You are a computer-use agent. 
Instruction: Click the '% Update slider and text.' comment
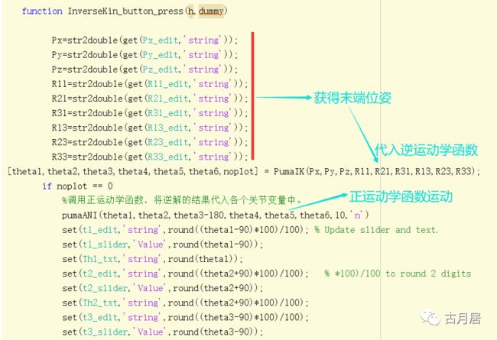(376, 230)
